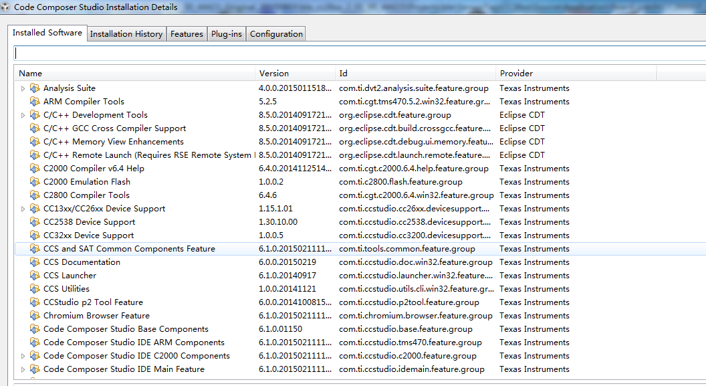The image size is (706, 386).
Task: Click the C/C++ Development Tools feature icon
Action: (35, 115)
